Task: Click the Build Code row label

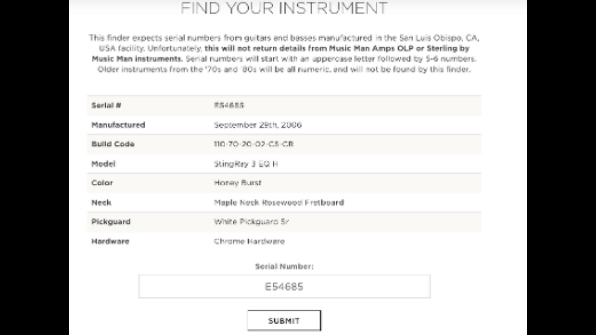Action: pos(113,144)
